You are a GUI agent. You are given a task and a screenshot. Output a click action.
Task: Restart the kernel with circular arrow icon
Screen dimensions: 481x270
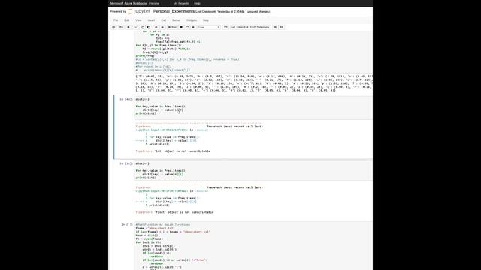187,27
